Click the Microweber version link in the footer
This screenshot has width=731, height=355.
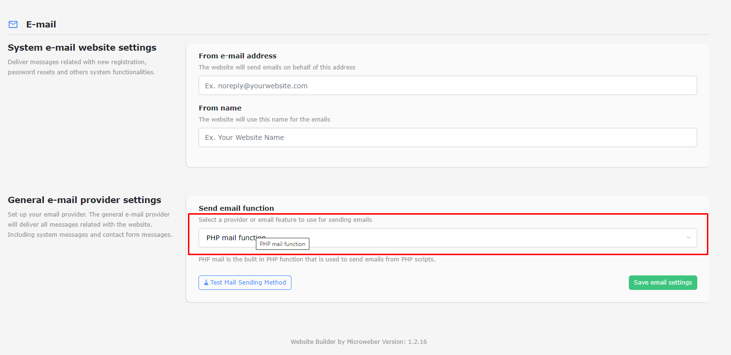click(x=359, y=341)
